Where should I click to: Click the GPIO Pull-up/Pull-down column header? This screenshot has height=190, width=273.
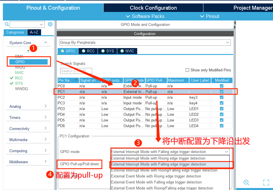click(x=156, y=80)
